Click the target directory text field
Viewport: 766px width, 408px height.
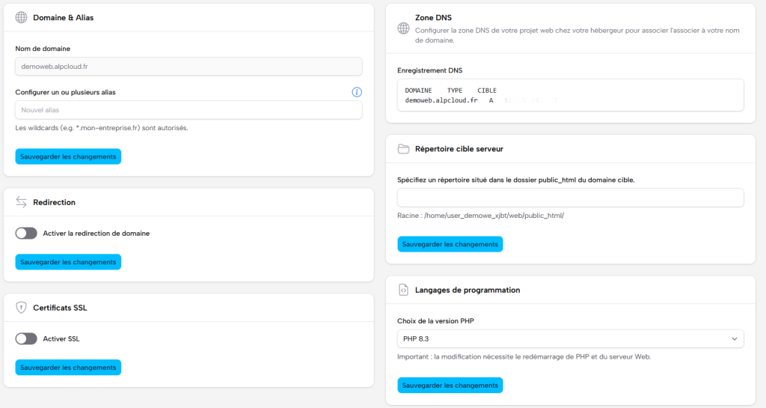[570, 198]
